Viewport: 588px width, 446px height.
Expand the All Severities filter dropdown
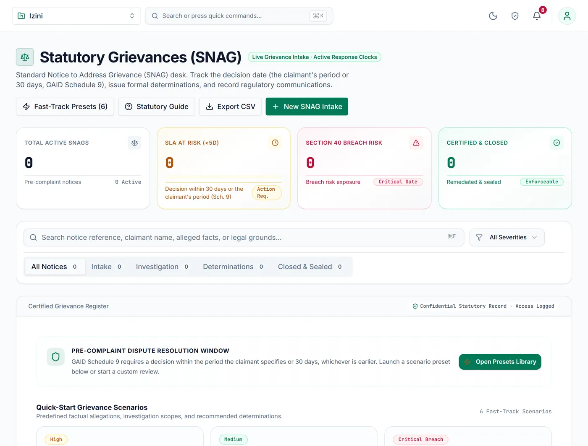pyautogui.click(x=507, y=237)
